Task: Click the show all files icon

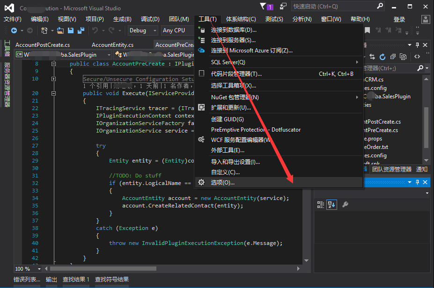Action: 403,57
